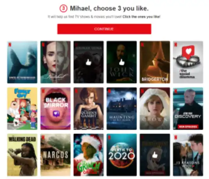Unlike the John Wick poster thumbs-up
Viewport: 209px width, 179px height.
121,62
